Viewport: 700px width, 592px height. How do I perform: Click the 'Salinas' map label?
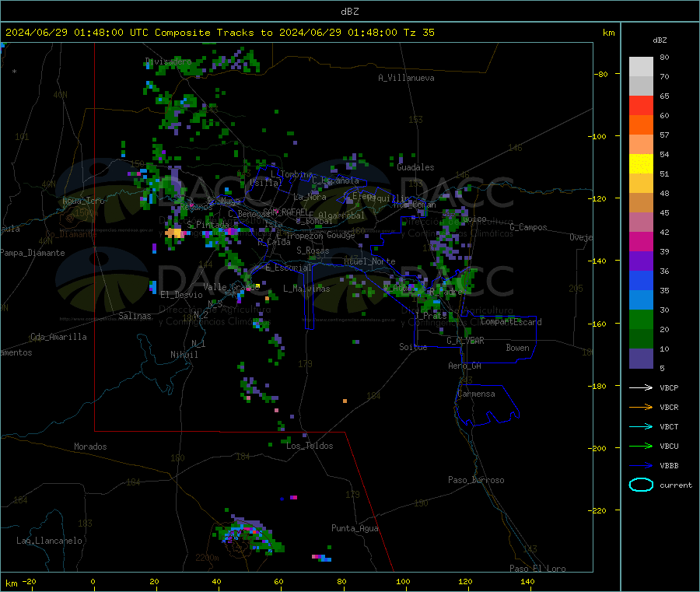click(x=135, y=316)
